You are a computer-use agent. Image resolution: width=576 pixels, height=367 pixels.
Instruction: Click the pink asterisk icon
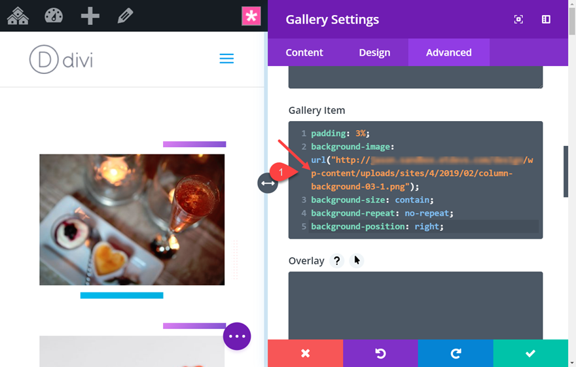[251, 16]
